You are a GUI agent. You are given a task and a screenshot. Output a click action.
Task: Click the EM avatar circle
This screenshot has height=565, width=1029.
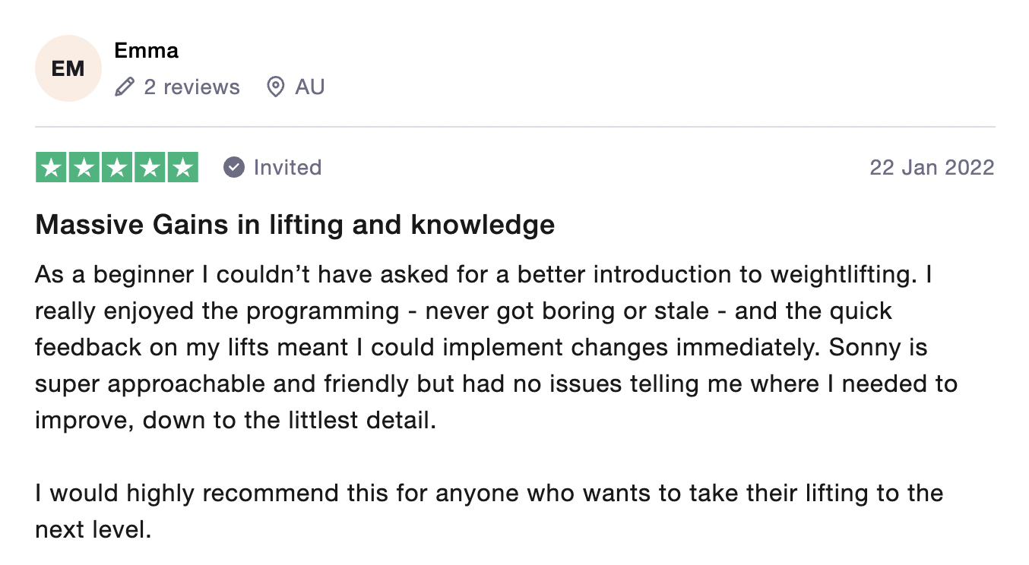(x=68, y=68)
